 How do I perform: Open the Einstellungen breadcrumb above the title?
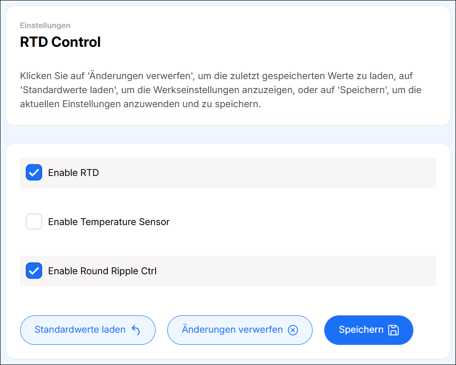coord(45,25)
